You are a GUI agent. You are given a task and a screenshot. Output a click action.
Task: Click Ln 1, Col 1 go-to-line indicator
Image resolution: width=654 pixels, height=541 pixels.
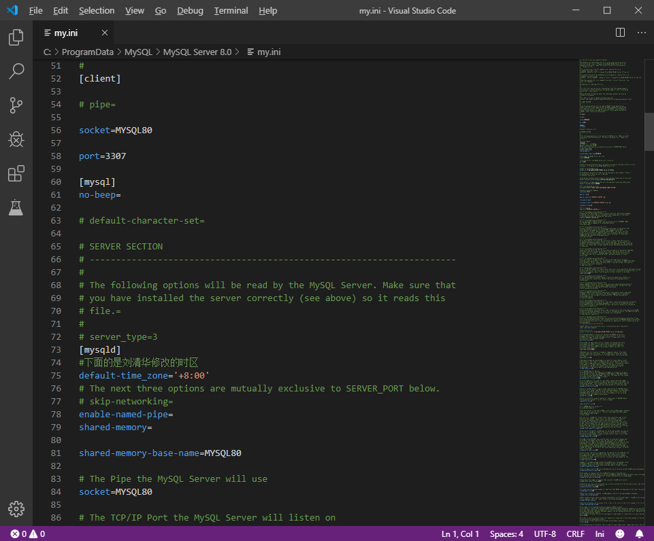click(x=460, y=534)
